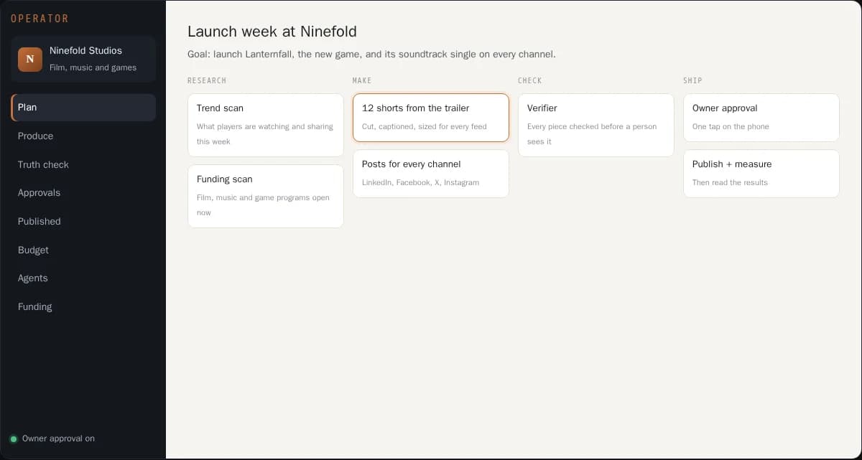Click the text One tap on the phone

click(x=731, y=126)
